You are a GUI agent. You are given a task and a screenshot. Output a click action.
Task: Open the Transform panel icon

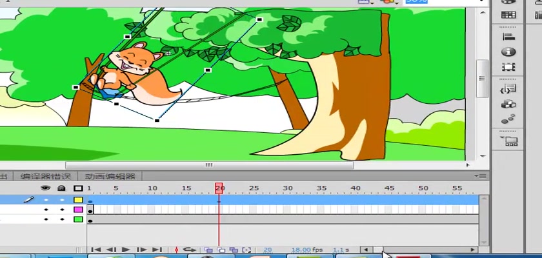508,67
